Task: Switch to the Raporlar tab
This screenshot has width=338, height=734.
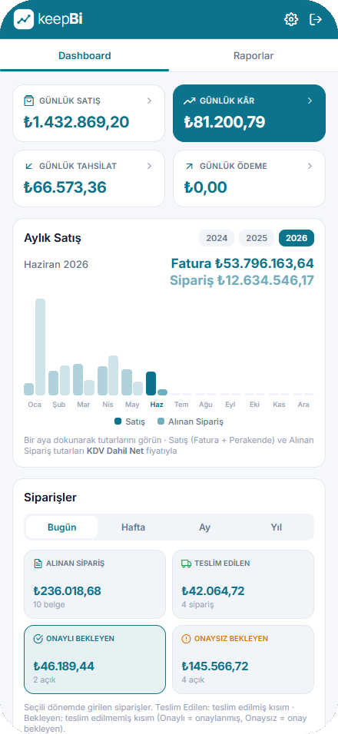Action: pos(253,56)
